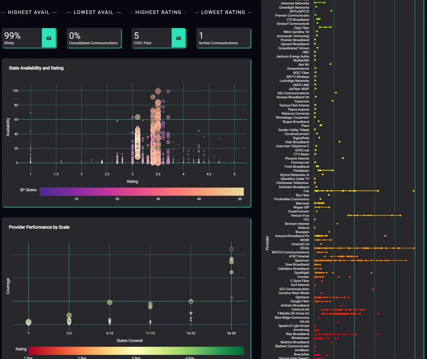Click the Rise Broadband provider label
The image size is (427, 359).
297,334
